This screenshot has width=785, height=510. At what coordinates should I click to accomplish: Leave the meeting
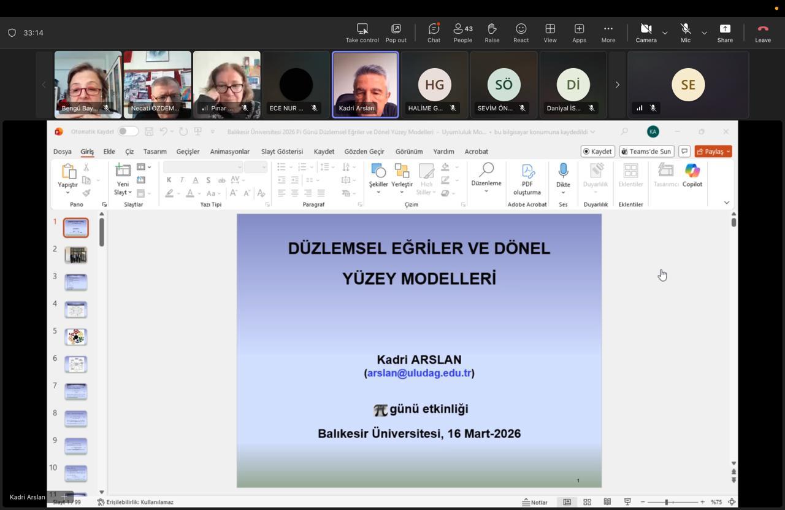[763, 33]
